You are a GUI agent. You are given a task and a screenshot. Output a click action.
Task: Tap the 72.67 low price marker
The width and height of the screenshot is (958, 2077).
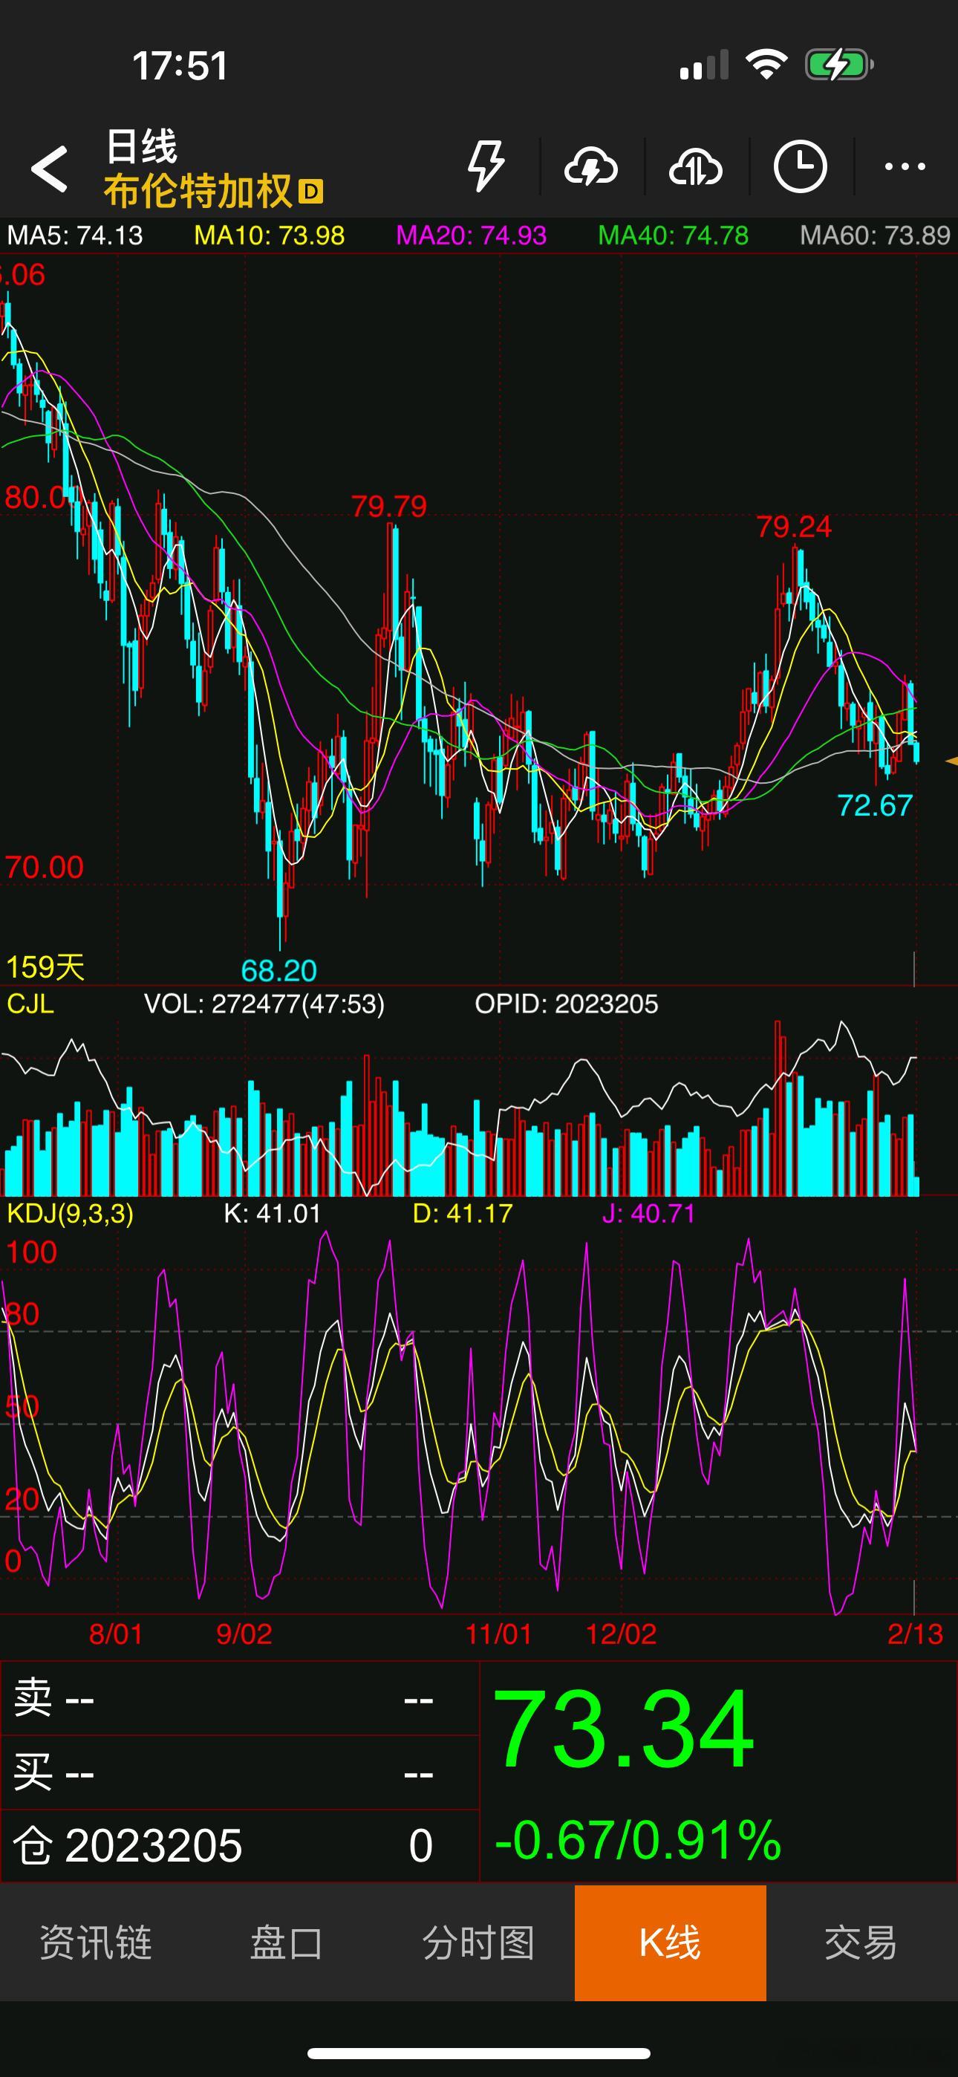(x=875, y=805)
